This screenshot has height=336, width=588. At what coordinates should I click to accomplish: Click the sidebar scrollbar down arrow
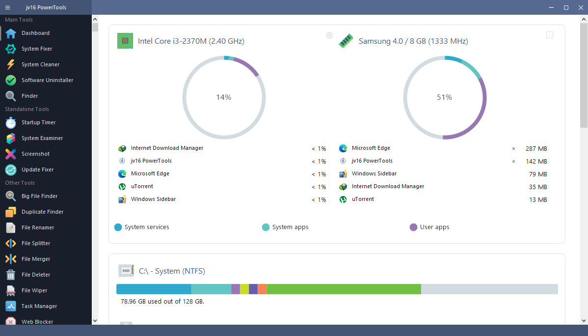(x=95, y=321)
